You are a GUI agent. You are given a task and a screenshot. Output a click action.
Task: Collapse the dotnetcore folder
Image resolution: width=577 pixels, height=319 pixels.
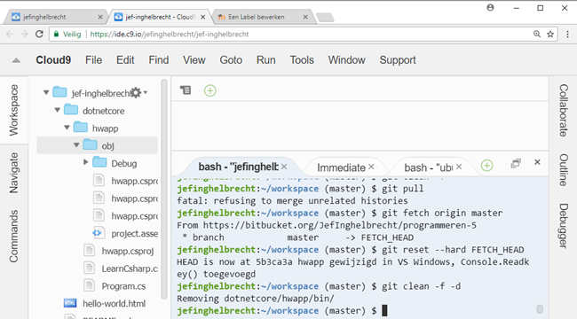(x=57, y=110)
